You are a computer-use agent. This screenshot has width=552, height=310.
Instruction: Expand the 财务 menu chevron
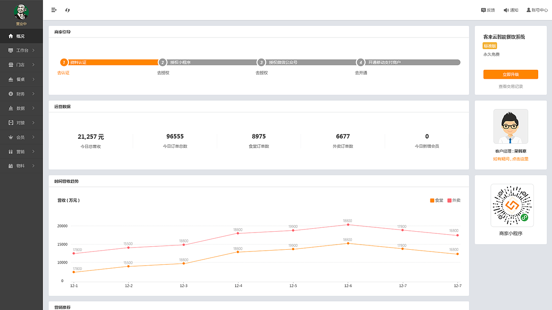pos(33,94)
